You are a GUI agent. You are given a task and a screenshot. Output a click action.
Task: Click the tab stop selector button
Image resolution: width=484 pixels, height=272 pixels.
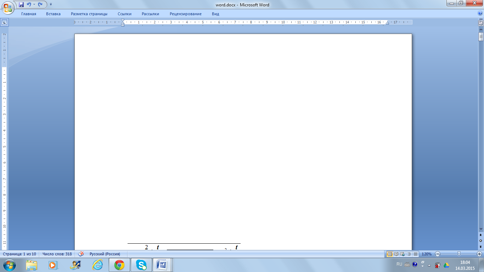(5, 22)
